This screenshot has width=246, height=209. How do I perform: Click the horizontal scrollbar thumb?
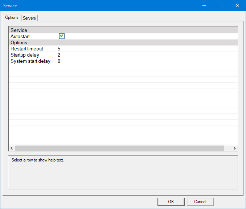[x=119, y=148]
